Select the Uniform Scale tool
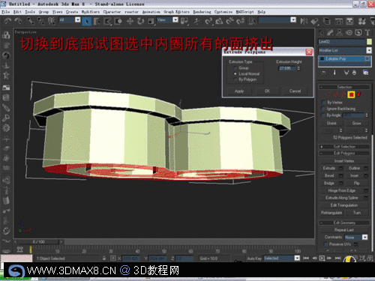 151,22
